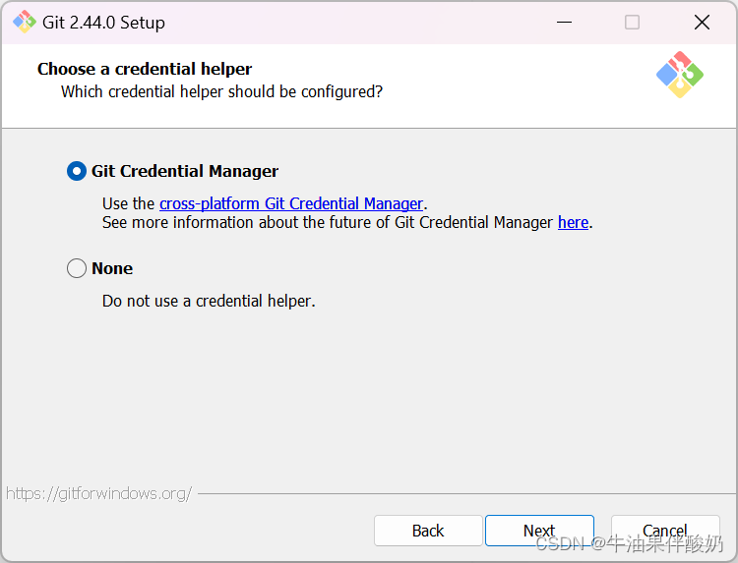Click the "Choose a credential helper" heading

[x=145, y=69]
